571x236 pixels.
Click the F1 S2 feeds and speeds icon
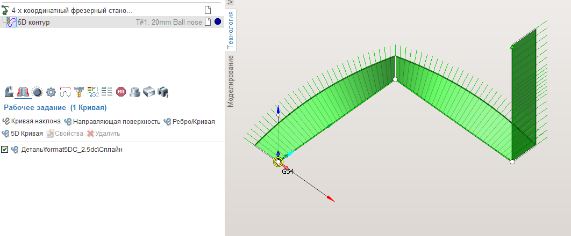click(92, 92)
